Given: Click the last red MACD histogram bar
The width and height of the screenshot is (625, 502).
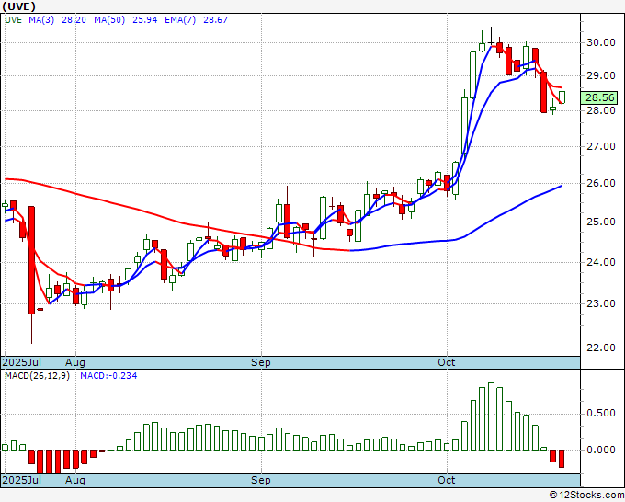Looking at the screenshot, I should [562, 459].
